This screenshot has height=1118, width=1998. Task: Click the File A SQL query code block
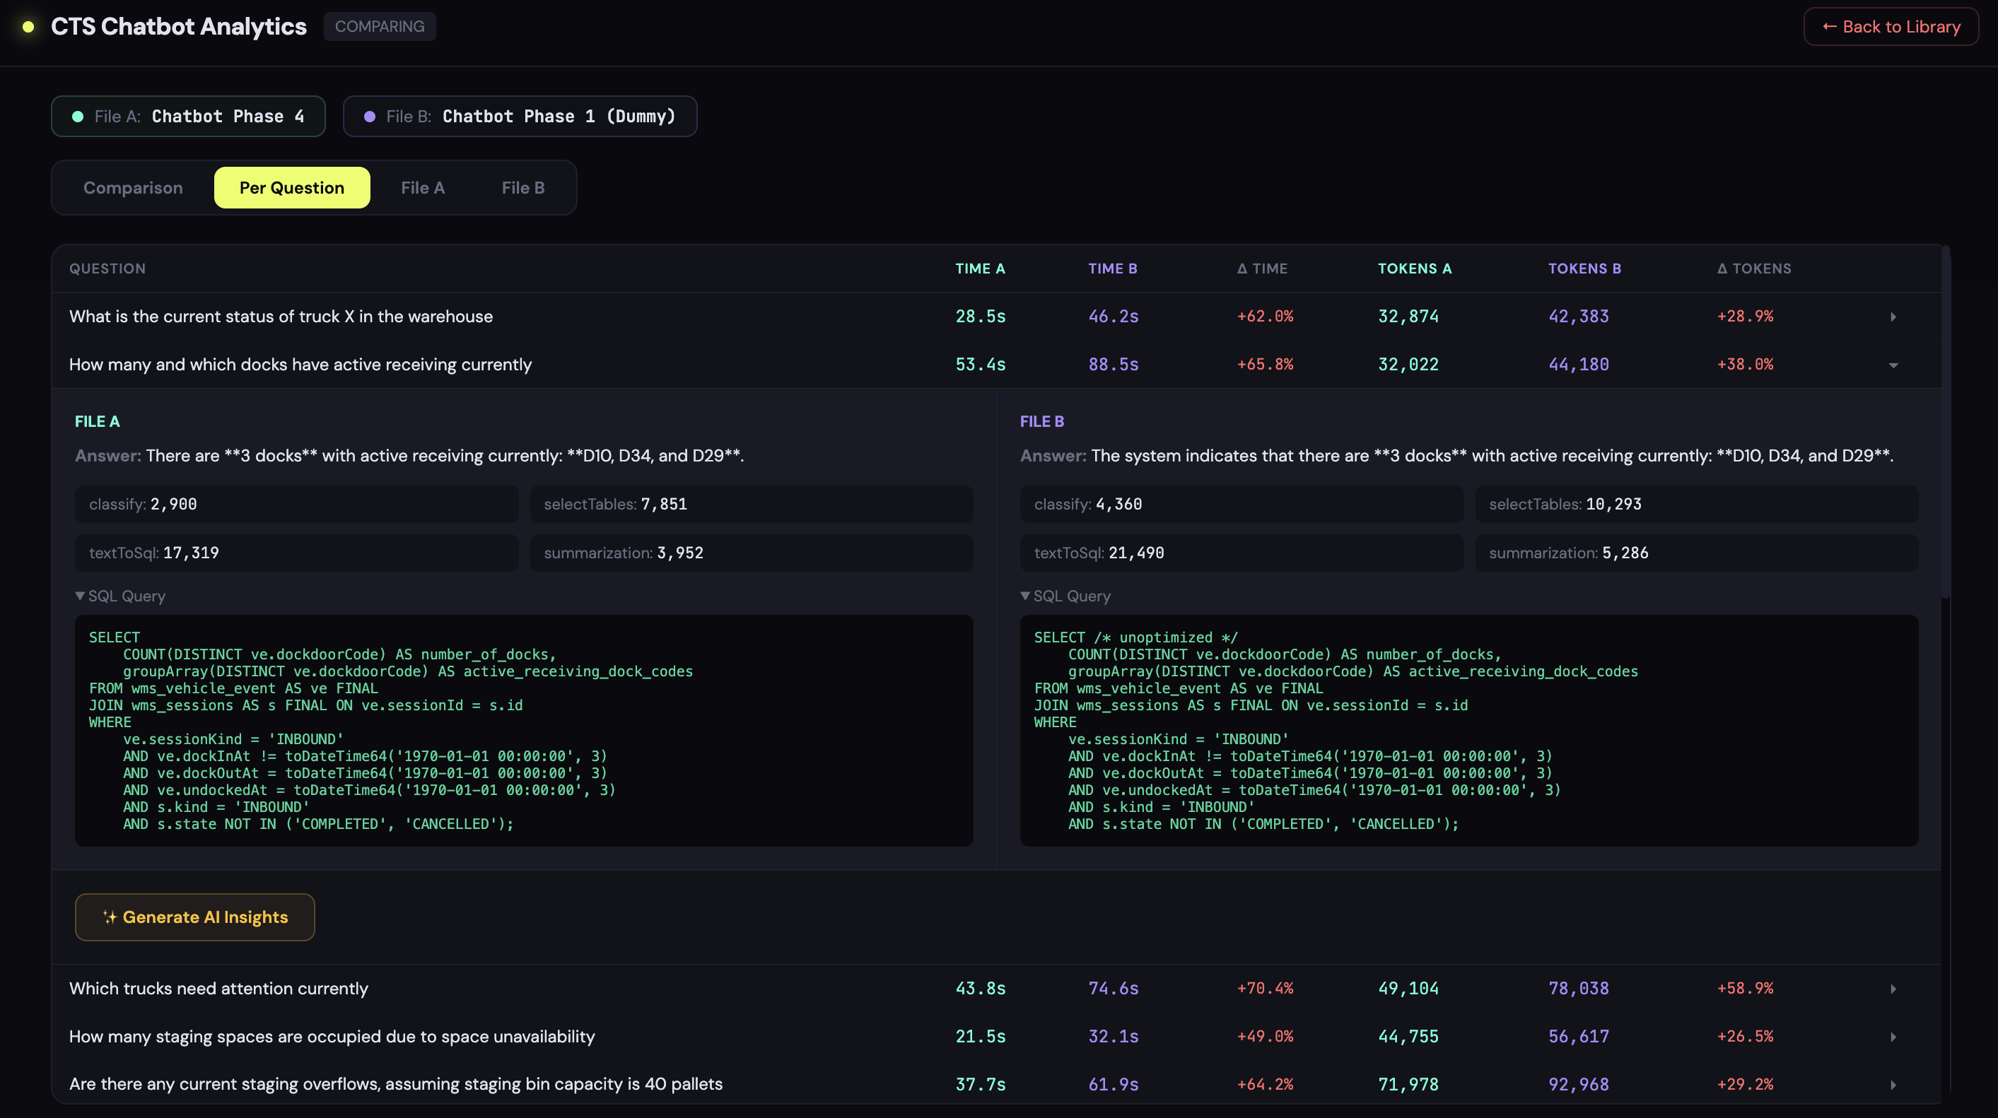coord(524,730)
